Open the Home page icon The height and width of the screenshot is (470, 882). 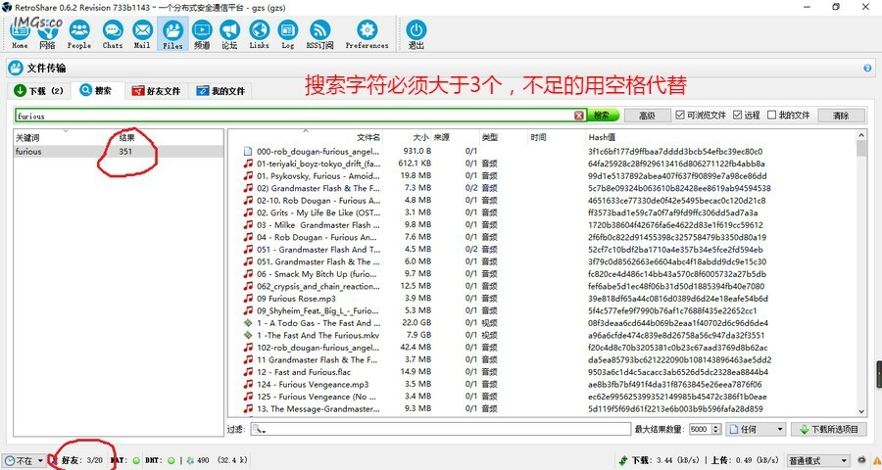[21, 33]
